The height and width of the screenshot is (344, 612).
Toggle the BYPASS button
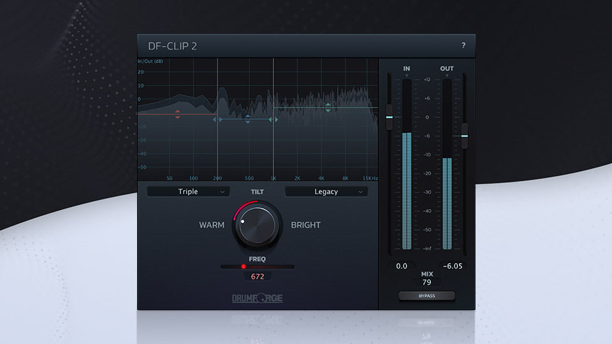427,296
